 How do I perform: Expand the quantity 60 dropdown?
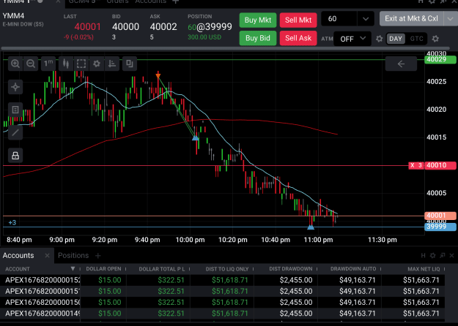(x=366, y=19)
